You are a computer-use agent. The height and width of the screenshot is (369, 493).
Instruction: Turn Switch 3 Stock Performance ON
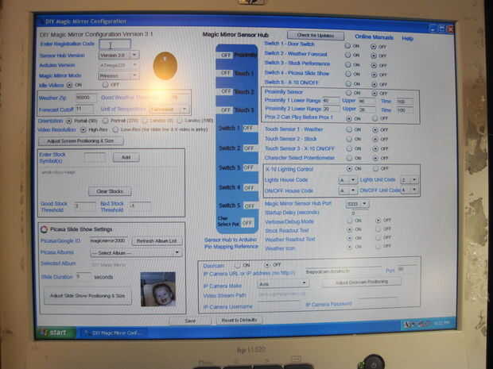(347, 64)
